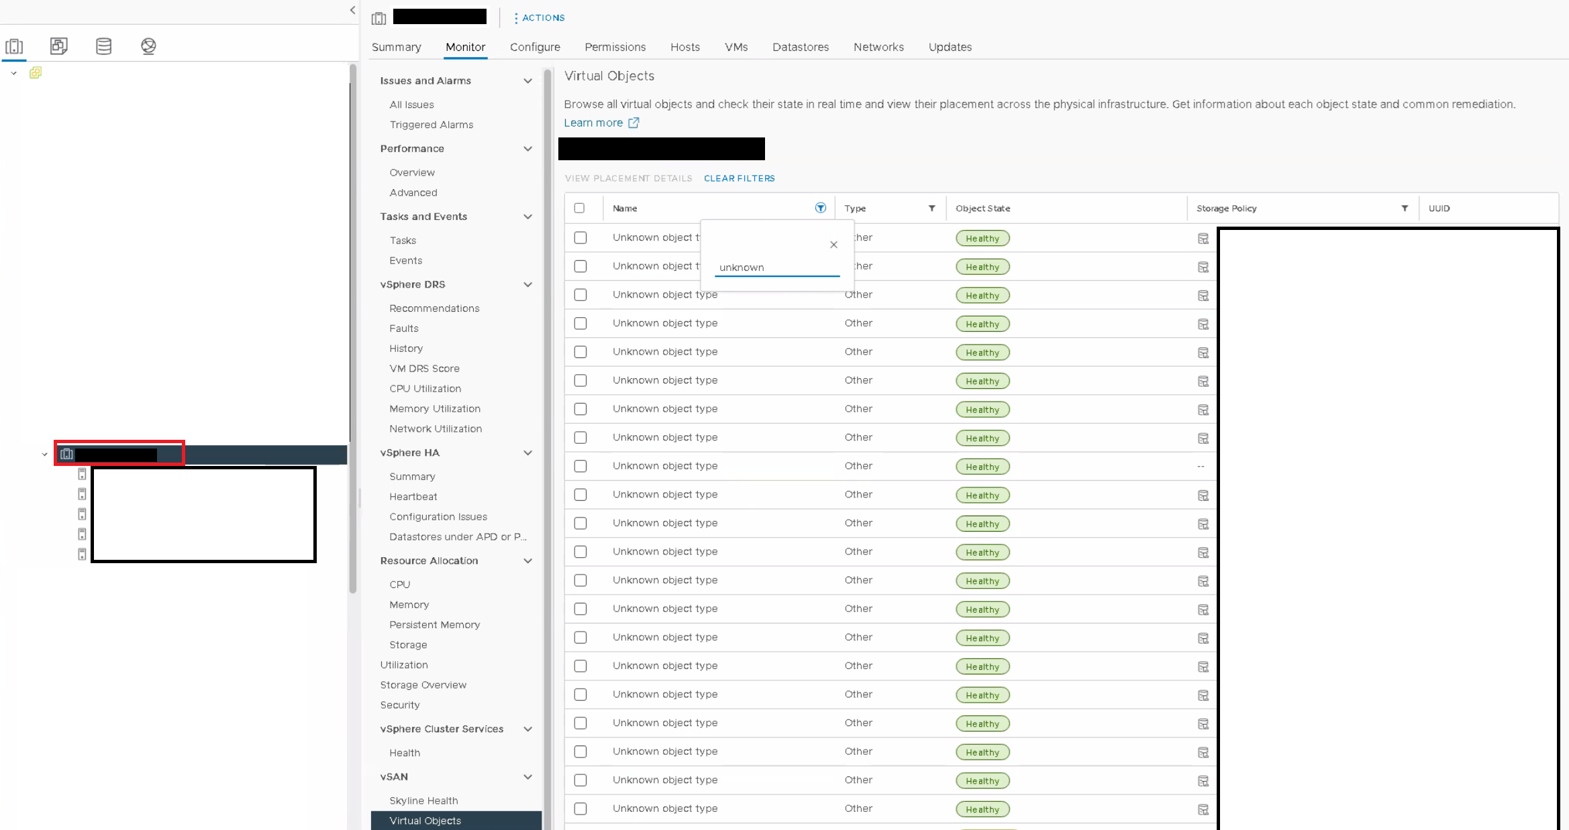Screen dimensions: 1569x830
Task: Toggle the select-all header checkbox
Action: click(x=579, y=209)
